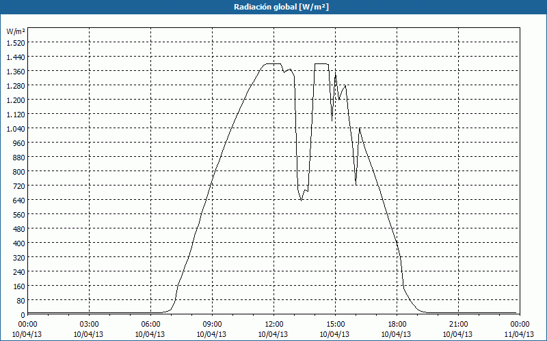
Task: Click the 720 y-axis label
Action: [20, 186]
